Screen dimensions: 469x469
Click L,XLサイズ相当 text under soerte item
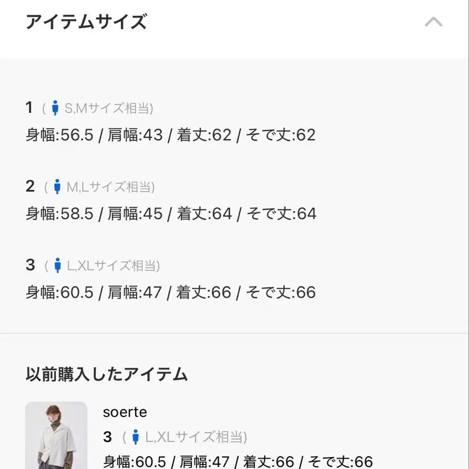coord(196,437)
